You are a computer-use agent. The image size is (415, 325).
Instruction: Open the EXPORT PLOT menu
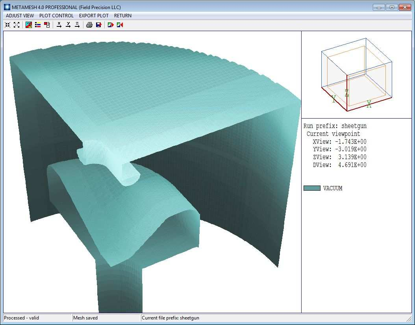(x=94, y=16)
